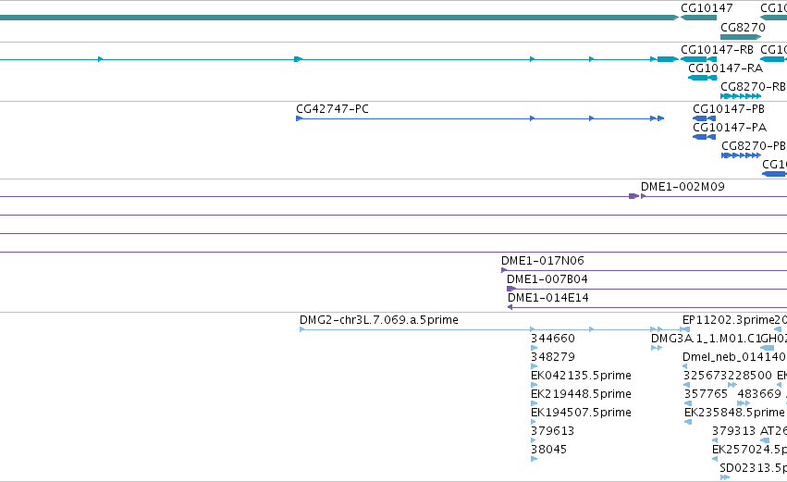Screen dimensions: 787x482
Task: Click EST label 348279
Action: (x=553, y=357)
